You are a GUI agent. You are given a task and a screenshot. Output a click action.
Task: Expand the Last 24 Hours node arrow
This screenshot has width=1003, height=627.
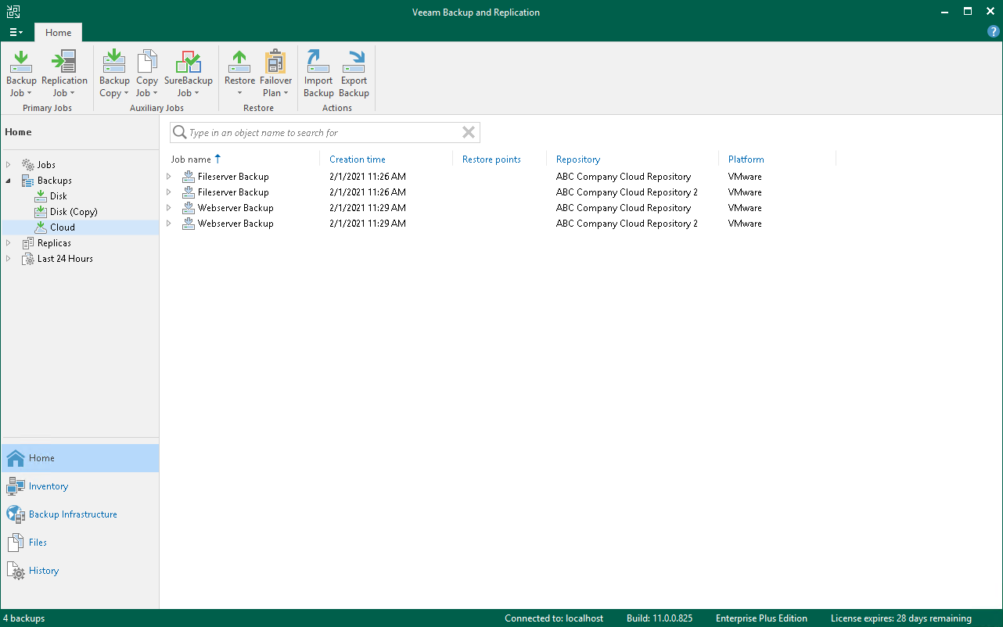pos(9,259)
